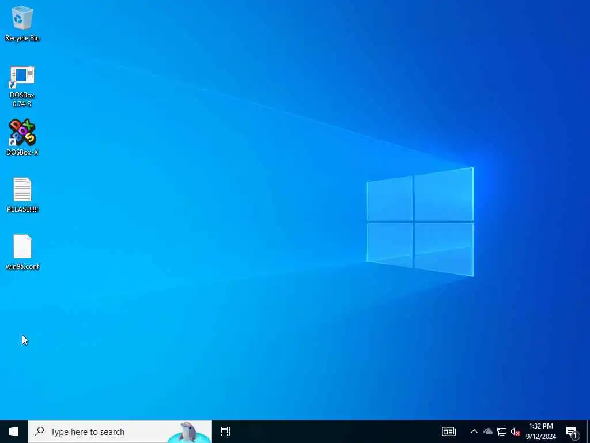Open the clock showing 1:32 PM
This screenshot has height=443, width=590.
pos(540,431)
